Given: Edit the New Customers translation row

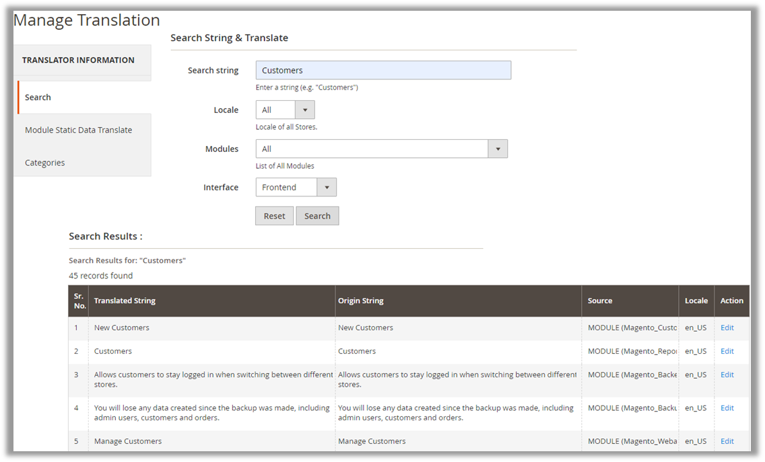Looking at the screenshot, I should (x=727, y=328).
